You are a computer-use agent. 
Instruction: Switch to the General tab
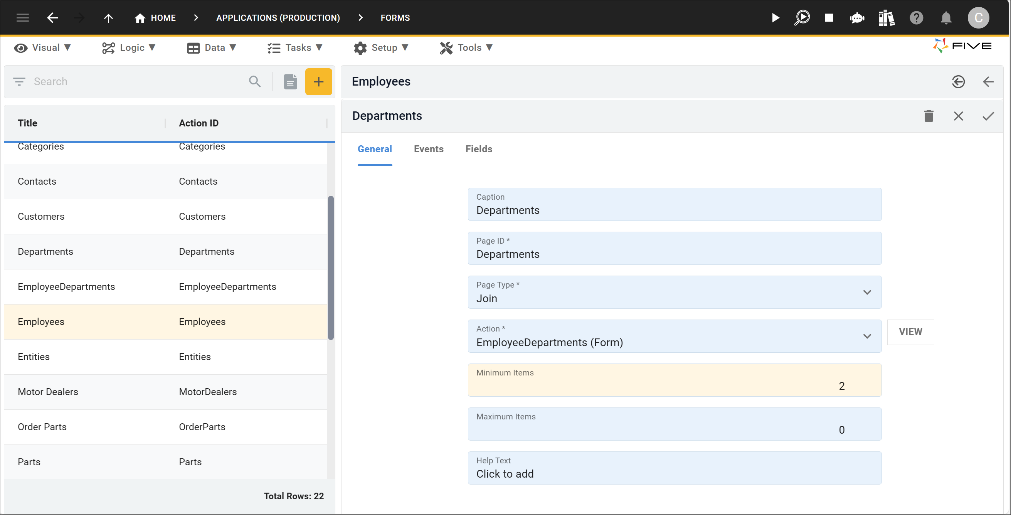(x=374, y=149)
